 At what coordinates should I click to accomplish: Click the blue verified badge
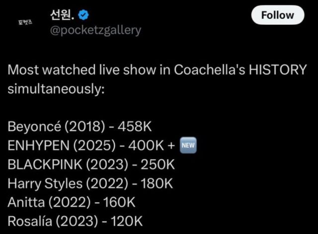pyautogui.click(x=84, y=15)
